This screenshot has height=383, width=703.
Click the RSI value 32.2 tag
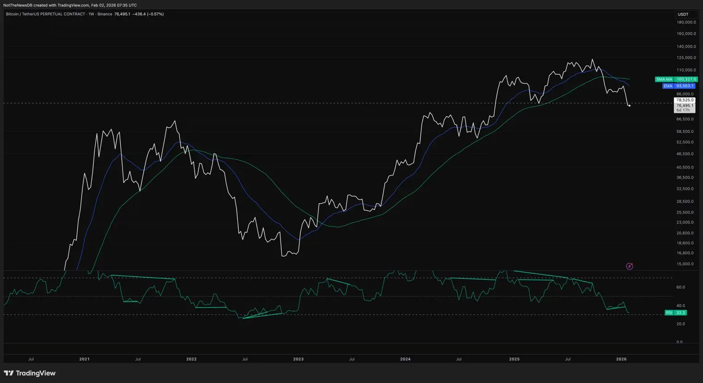coord(681,313)
